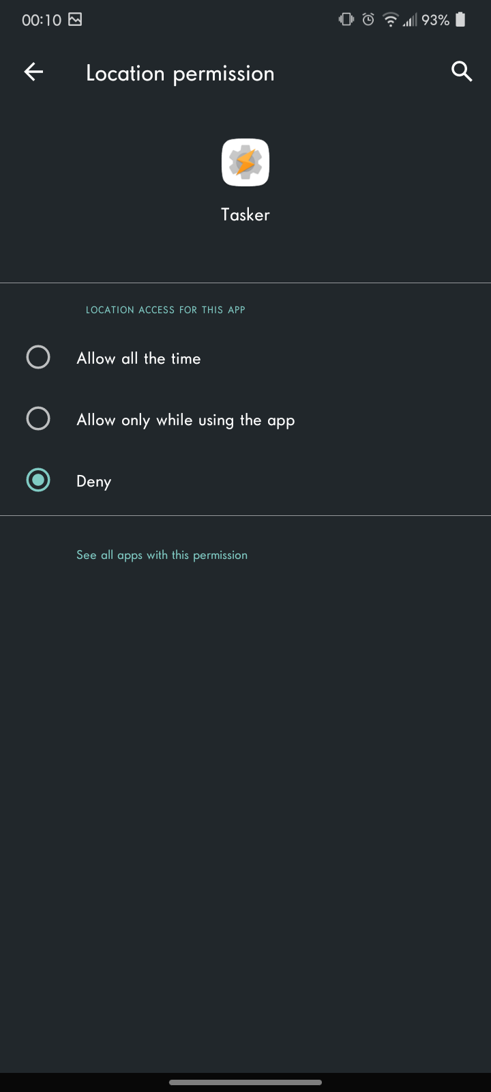Tap the 00:10 clock in status bar
The width and height of the screenshot is (491, 1092).
pyautogui.click(x=42, y=20)
